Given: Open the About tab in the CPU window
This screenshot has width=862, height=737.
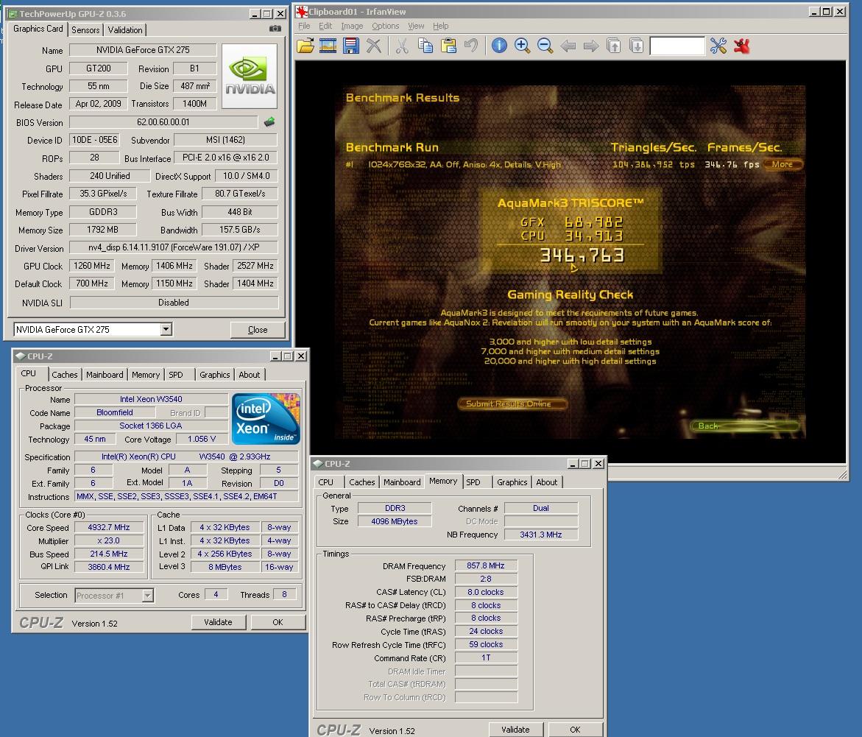Looking at the screenshot, I should pos(250,375).
